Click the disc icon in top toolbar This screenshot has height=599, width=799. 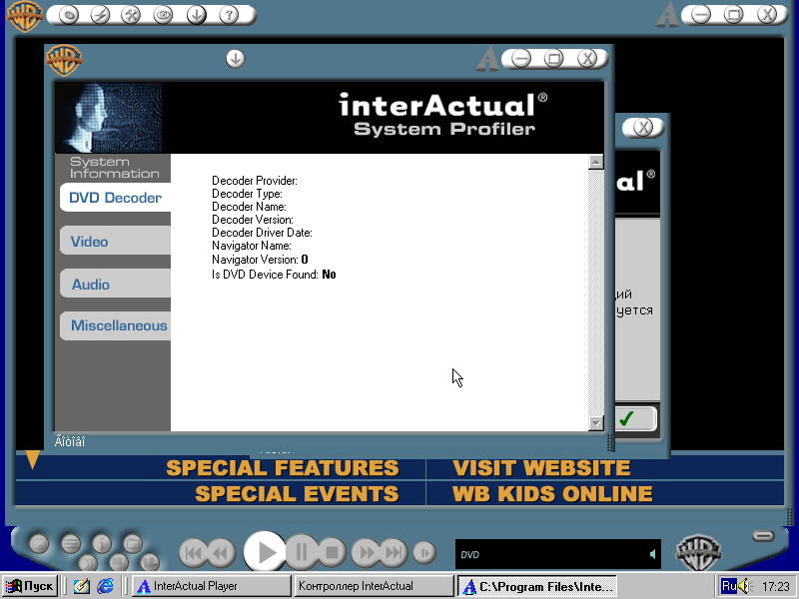pyautogui.click(x=69, y=15)
